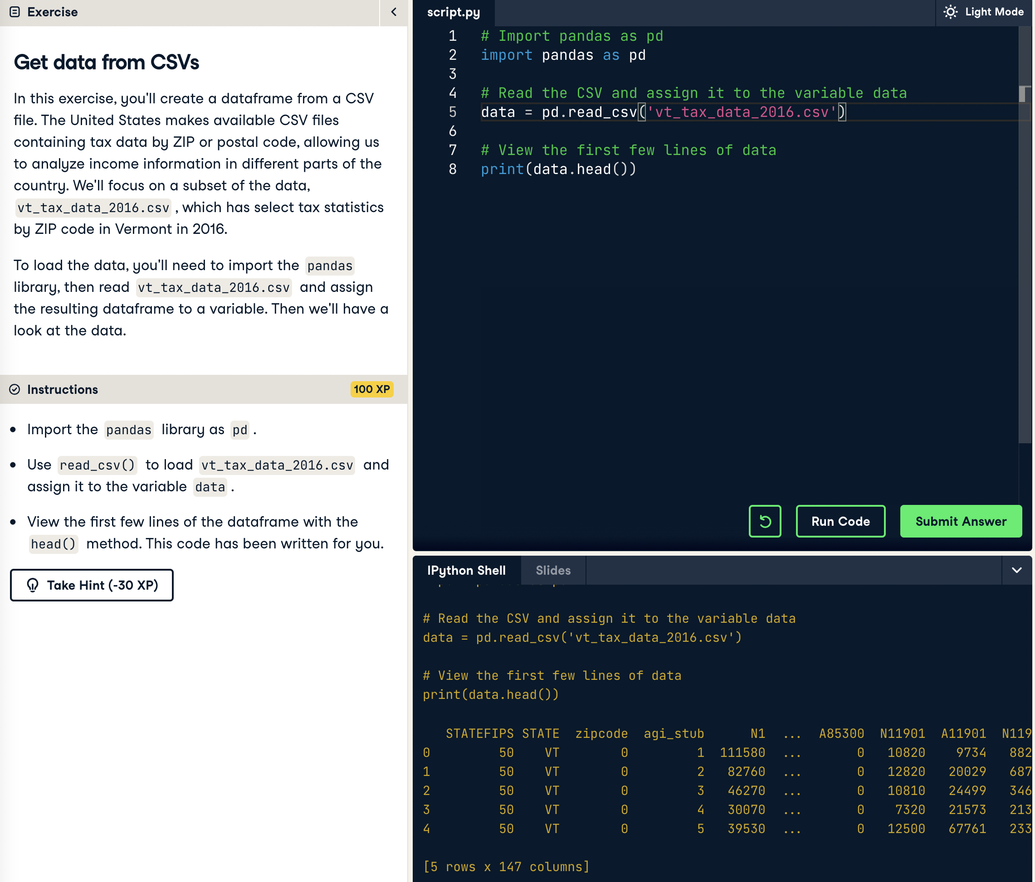Screen dimensions: 1035x882
Task: Click the print(data.head()) line in editor
Action: (x=558, y=170)
